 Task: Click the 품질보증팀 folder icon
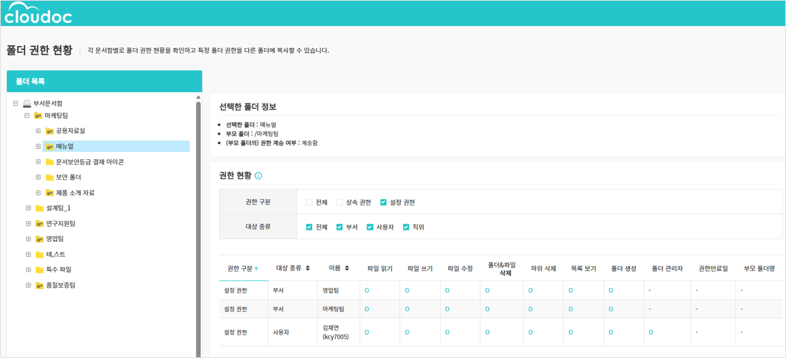[x=40, y=285]
